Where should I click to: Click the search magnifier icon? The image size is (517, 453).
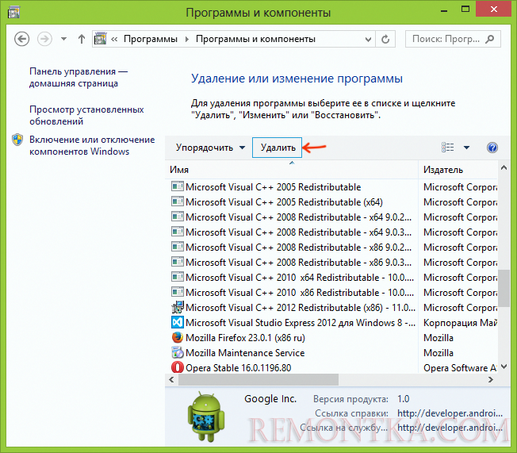click(490, 39)
